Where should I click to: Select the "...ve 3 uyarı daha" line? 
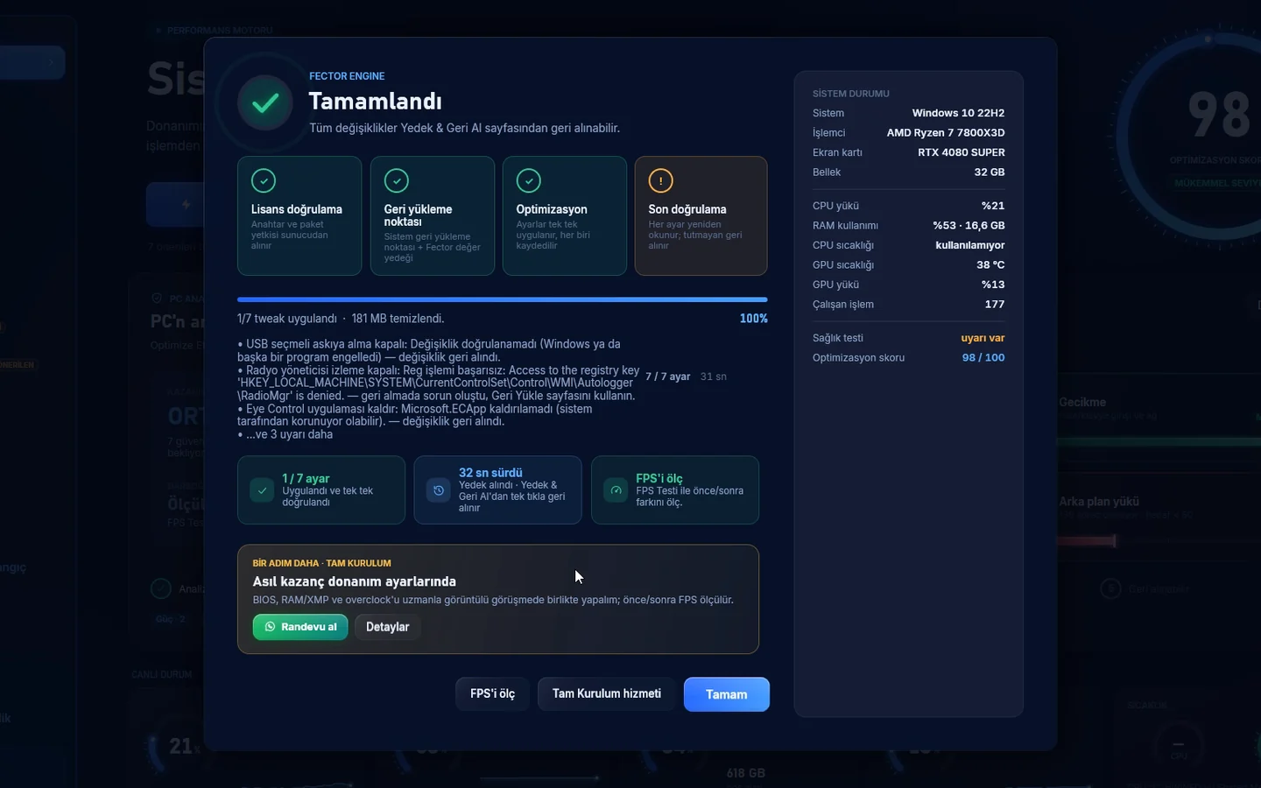click(285, 434)
